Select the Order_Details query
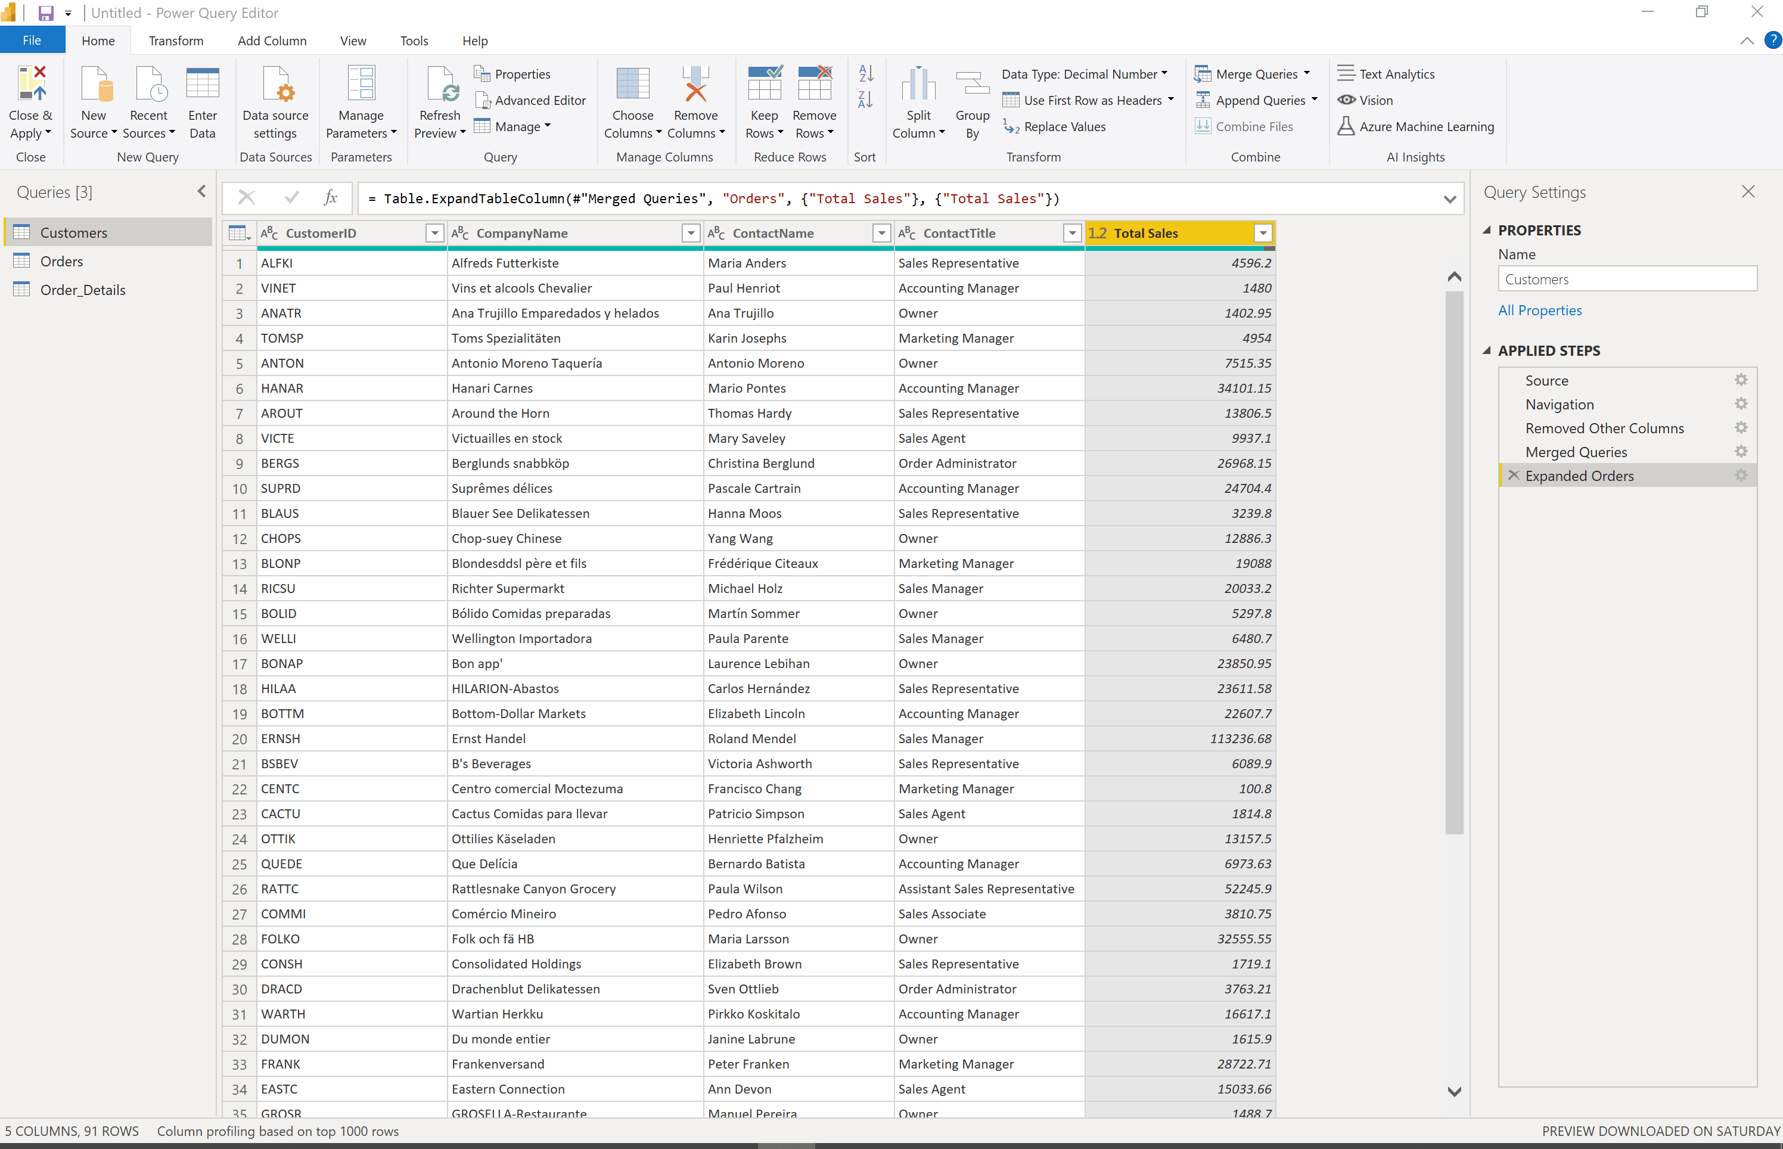The width and height of the screenshot is (1783, 1149). (82, 290)
